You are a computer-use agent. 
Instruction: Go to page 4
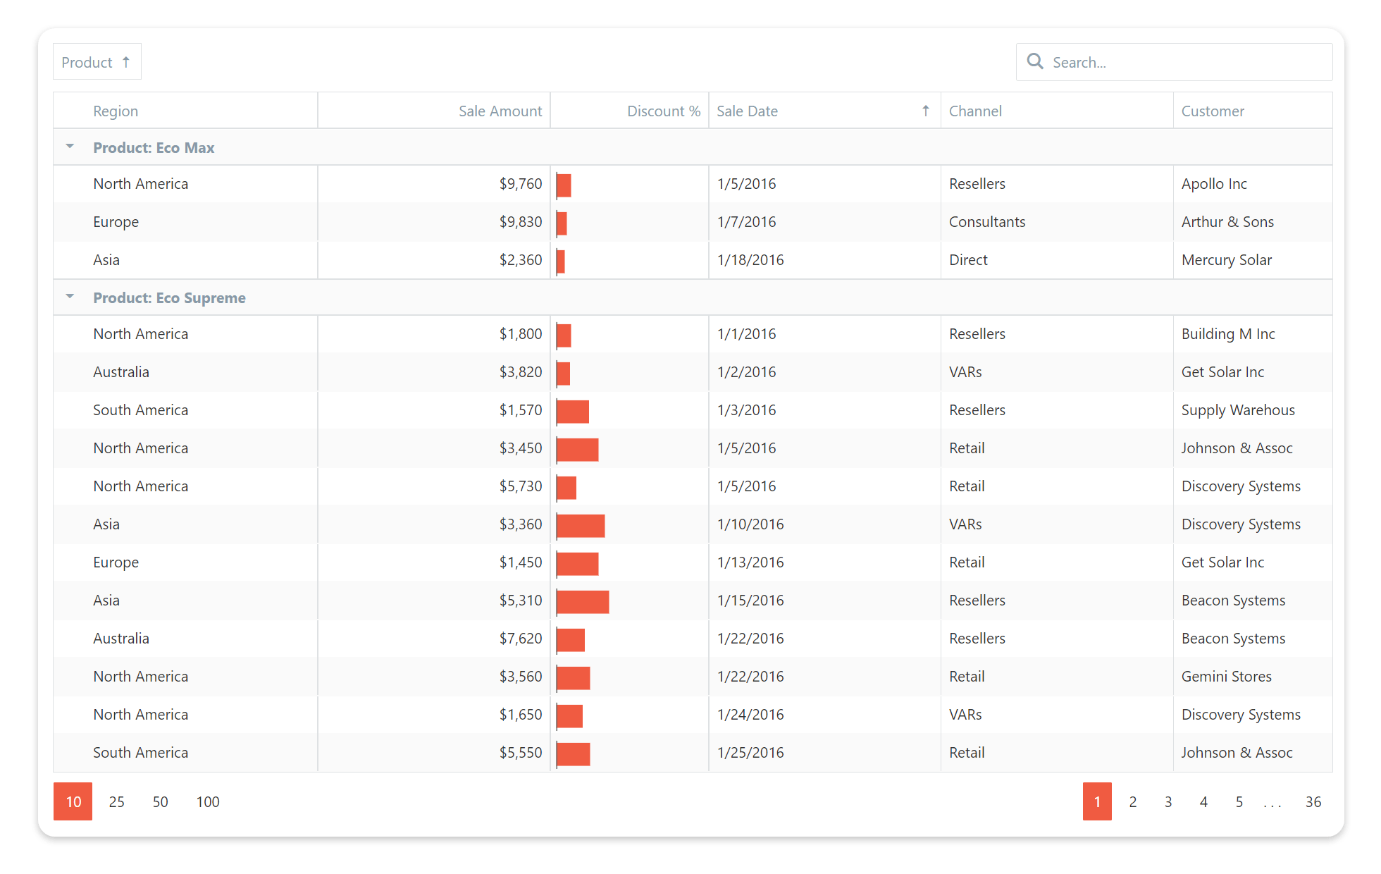tap(1203, 801)
